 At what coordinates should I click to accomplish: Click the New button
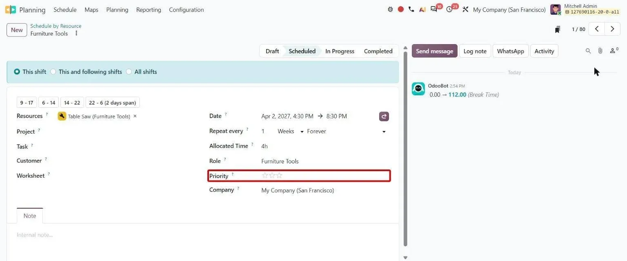[x=17, y=30]
